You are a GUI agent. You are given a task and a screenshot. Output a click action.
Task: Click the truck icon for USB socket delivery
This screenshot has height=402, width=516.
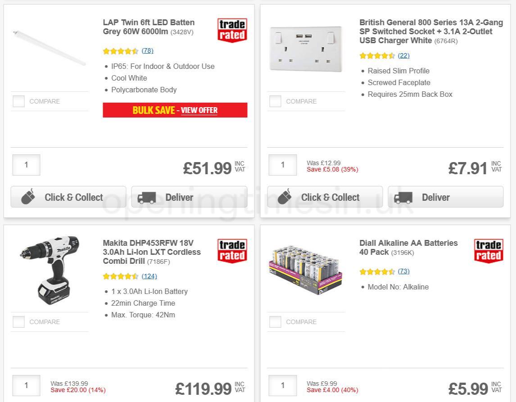coord(404,197)
